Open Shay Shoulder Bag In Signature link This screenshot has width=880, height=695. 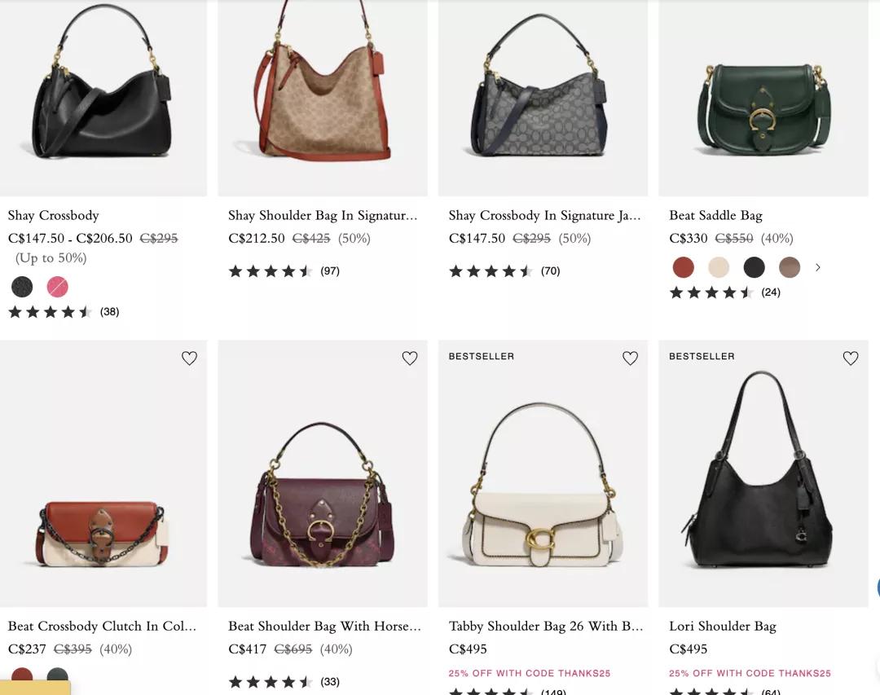point(322,215)
